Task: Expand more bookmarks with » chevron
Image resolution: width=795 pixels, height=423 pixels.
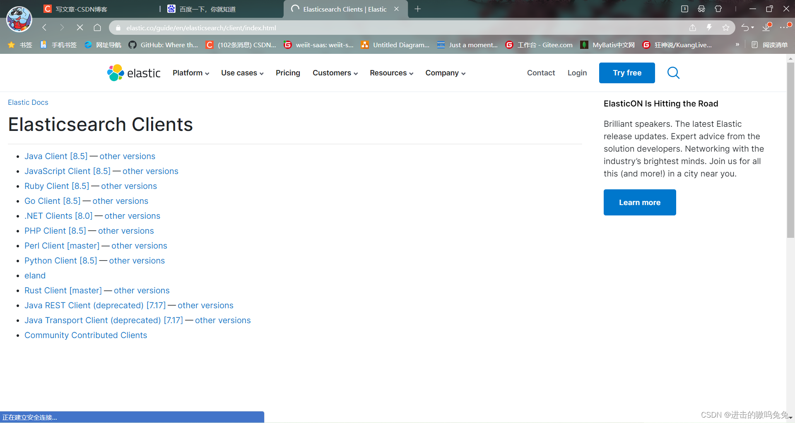Action: tap(737, 44)
